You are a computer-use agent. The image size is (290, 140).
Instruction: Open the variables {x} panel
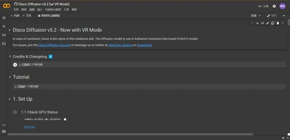tap(4, 35)
